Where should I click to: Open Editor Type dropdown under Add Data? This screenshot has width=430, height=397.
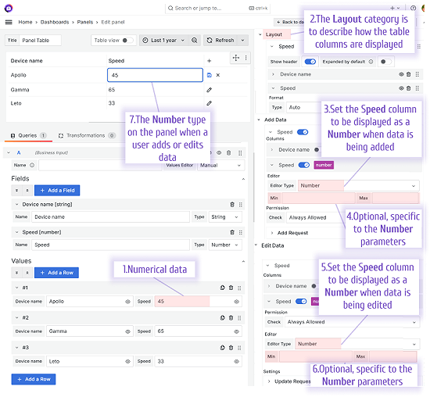[x=358, y=186]
